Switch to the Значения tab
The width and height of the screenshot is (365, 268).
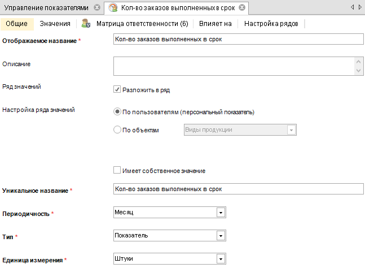(x=55, y=24)
